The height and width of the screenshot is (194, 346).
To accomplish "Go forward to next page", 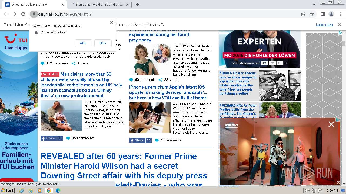I will coord(15,14).
